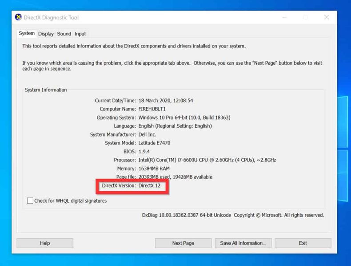
Task: Click the System Information group label
Action: click(x=46, y=90)
